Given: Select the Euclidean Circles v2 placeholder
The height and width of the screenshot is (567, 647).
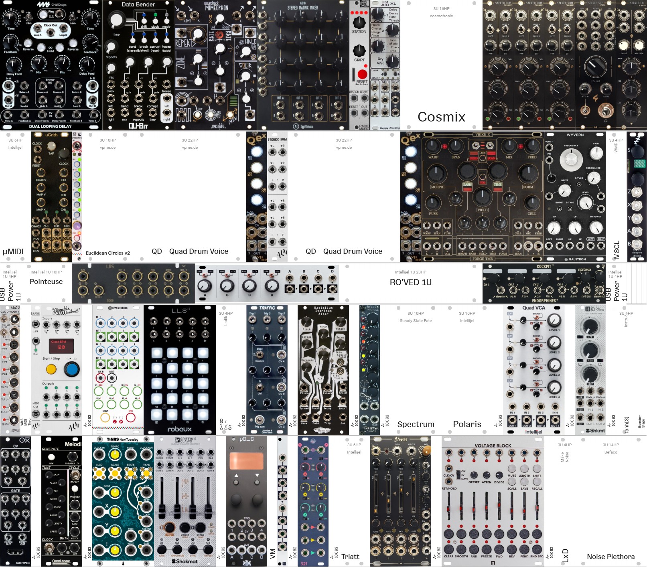Looking at the screenshot, I should (x=108, y=197).
